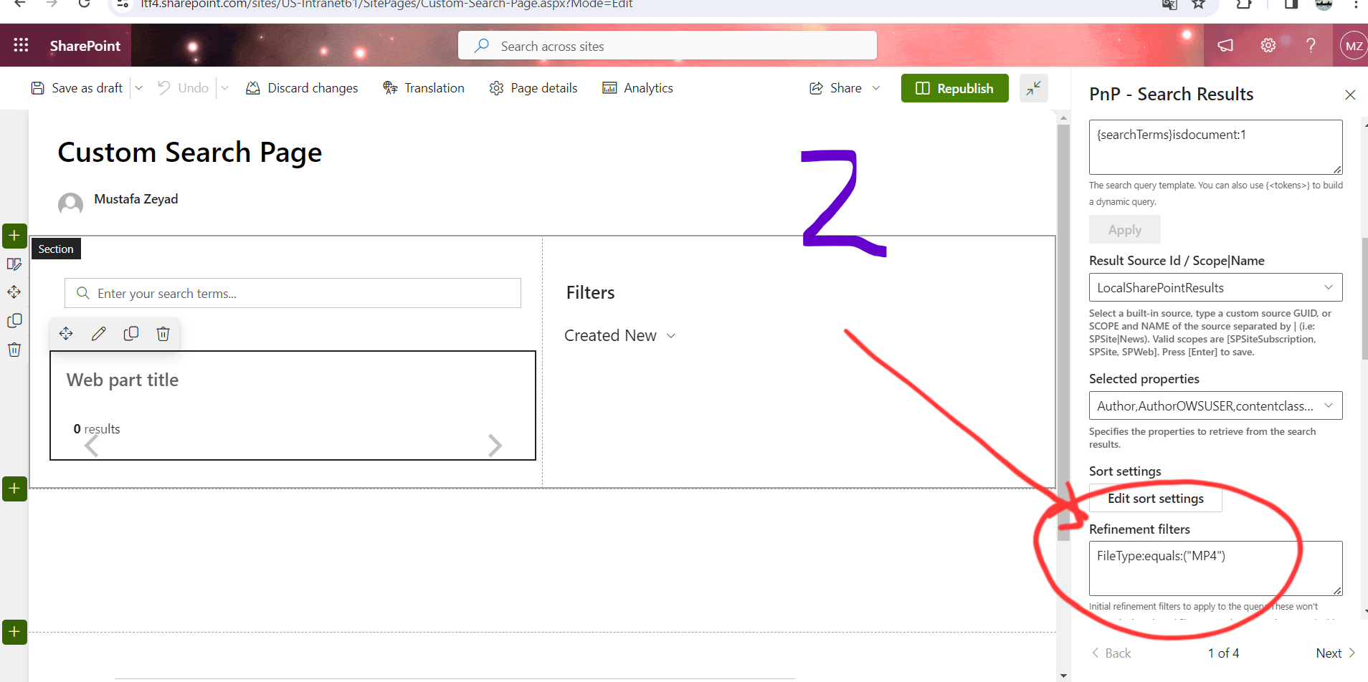Screen dimensions: 1368x682
Task: Click the Republish button
Action: point(954,88)
